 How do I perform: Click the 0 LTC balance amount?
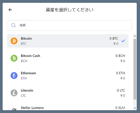[121, 90]
